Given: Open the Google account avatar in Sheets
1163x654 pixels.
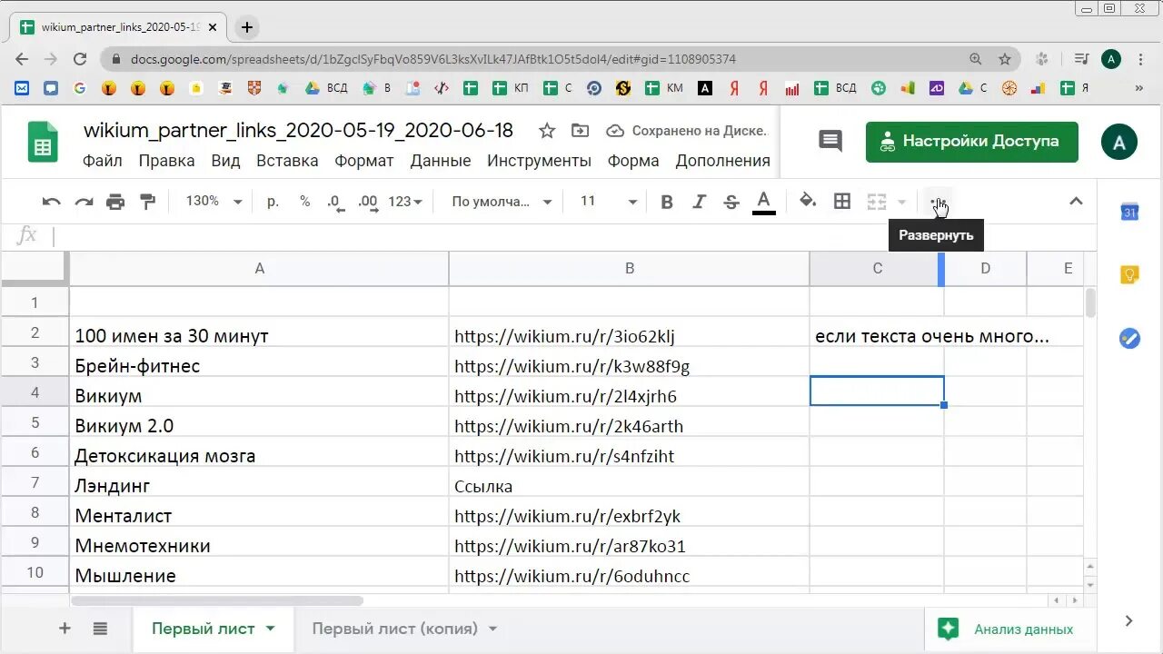Looking at the screenshot, I should (x=1119, y=142).
